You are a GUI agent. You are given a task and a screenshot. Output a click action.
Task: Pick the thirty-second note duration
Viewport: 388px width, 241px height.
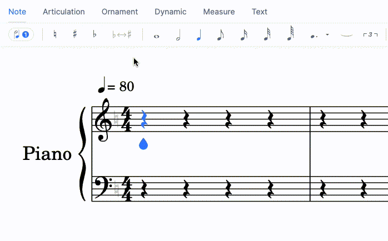pos(267,35)
